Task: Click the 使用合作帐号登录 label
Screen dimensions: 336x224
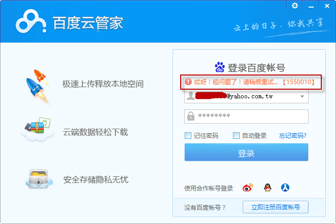Action: (x=209, y=188)
